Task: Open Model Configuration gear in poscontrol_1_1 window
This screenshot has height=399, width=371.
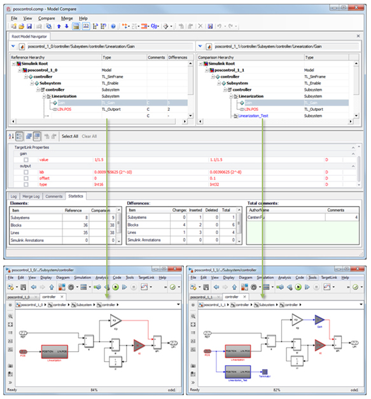Action: (254, 287)
